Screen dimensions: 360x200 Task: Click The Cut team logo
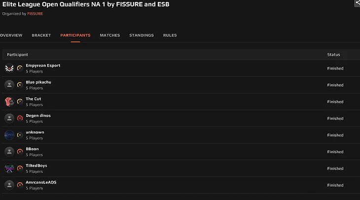pos(9,101)
